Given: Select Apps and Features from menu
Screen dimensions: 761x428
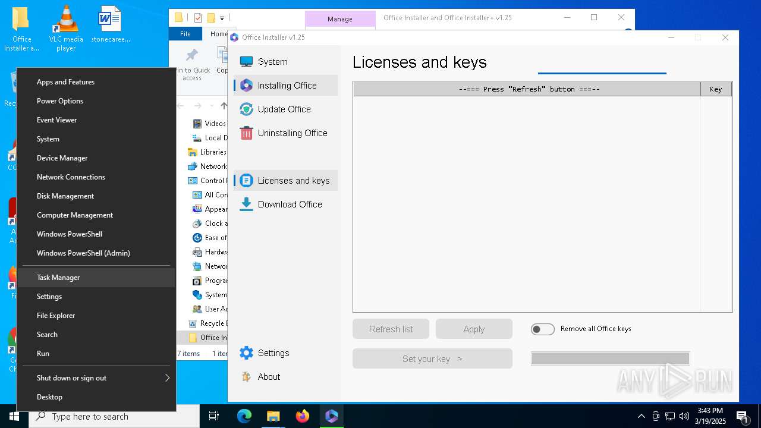Looking at the screenshot, I should click(x=96, y=82).
